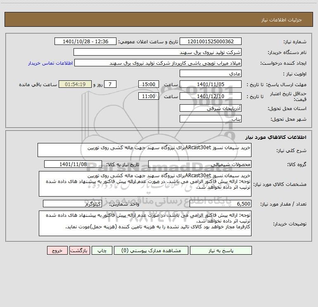Click the label حداقل تاریخ اعتبار قیمت
This screenshot has width=318, height=307.
tap(288, 96)
